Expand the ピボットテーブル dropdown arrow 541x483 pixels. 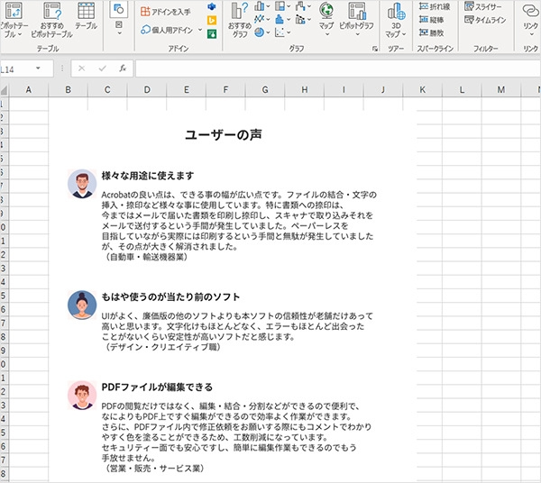(x=20, y=34)
